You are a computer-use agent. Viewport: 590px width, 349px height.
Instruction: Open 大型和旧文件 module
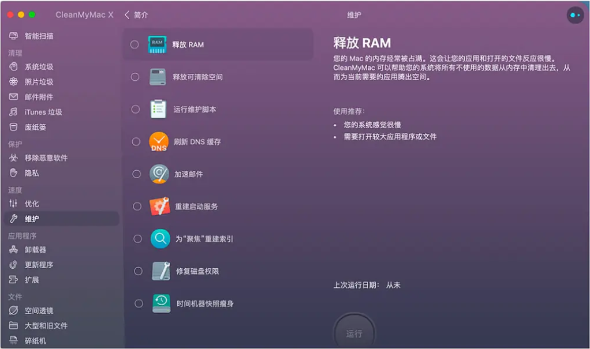[x=38, y=326]
